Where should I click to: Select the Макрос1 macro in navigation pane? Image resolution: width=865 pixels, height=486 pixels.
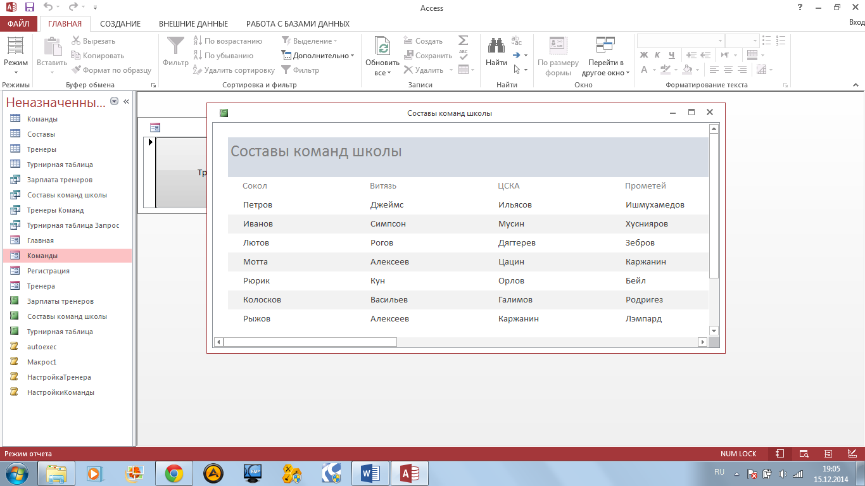[x=42, y=362]
